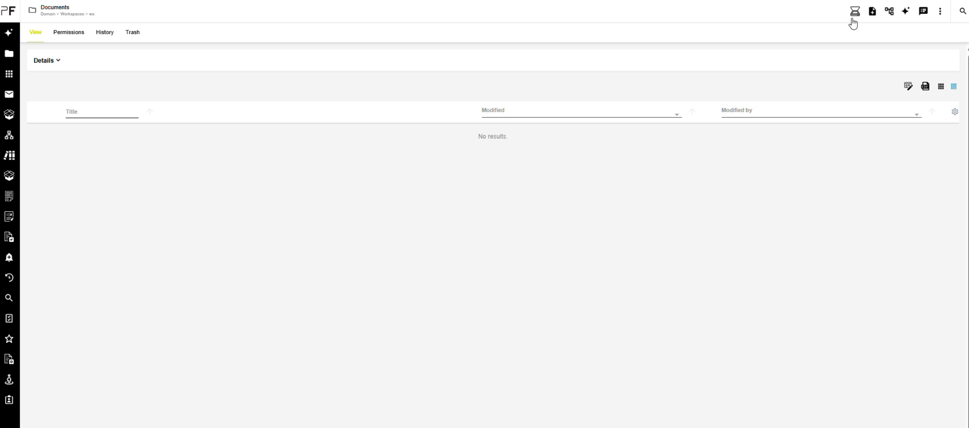Open the Modified filter dropdown

[676, 115]
